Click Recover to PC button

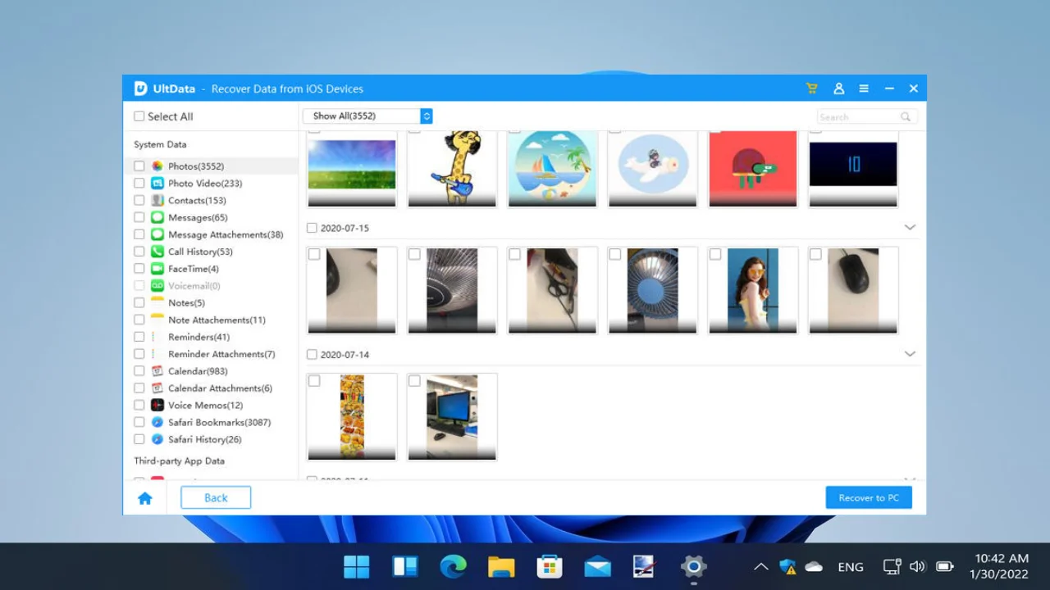click(x=869, y=497)
